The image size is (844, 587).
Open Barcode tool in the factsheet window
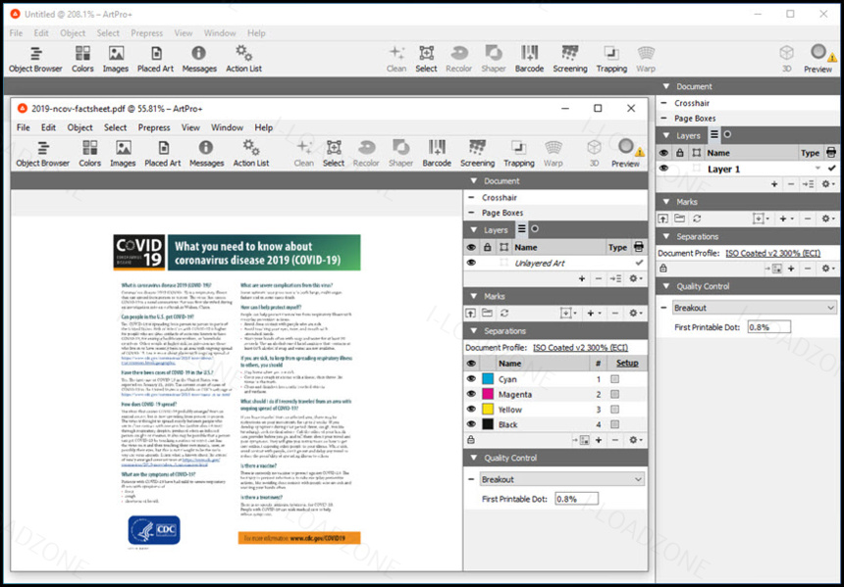click(437, 154)
